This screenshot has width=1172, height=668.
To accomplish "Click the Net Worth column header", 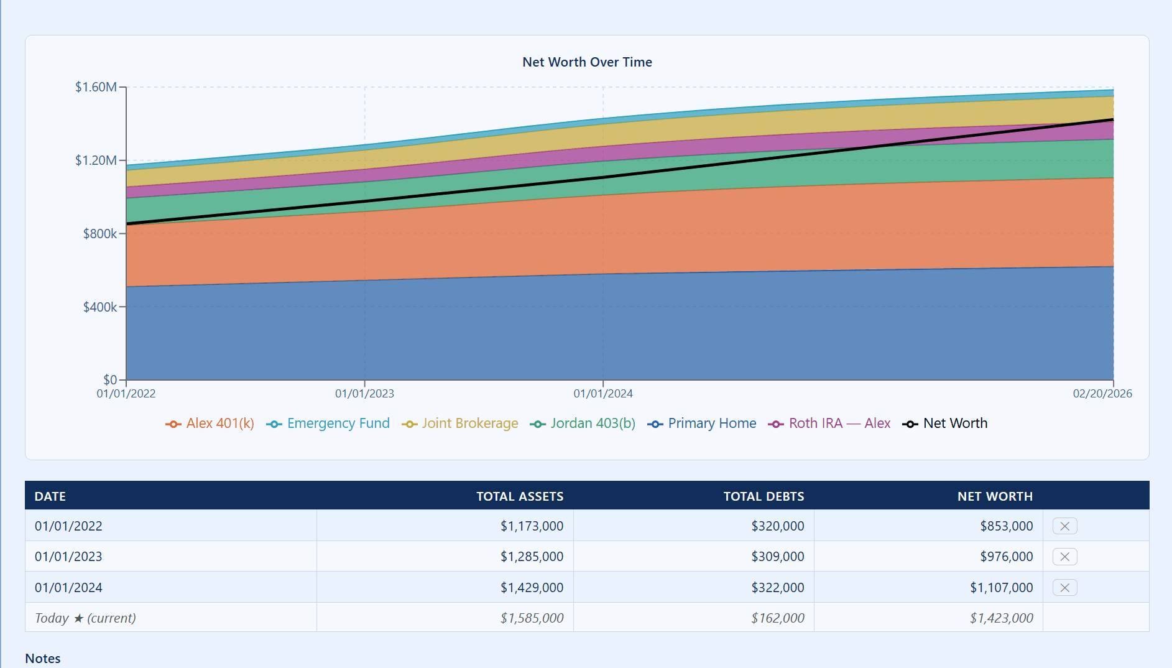I will [x=994, y=496].
